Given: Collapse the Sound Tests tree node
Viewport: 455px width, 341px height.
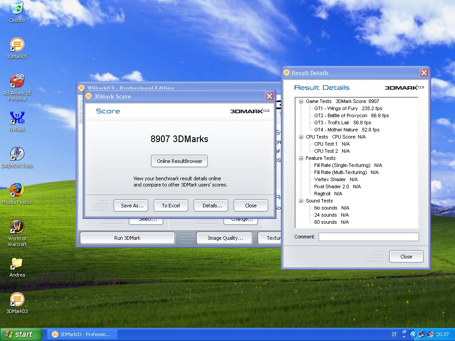Looking at the screenshot, I should (301, 201).
